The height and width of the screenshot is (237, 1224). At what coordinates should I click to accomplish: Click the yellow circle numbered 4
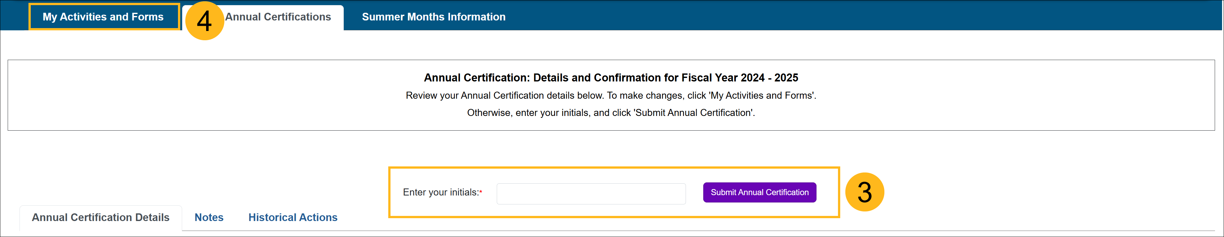pyautogui.click(x=204, y=21)
